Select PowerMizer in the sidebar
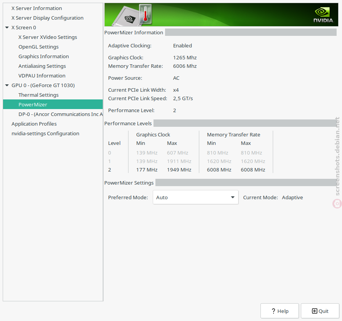The image size is (342, 321). point(53,104)
